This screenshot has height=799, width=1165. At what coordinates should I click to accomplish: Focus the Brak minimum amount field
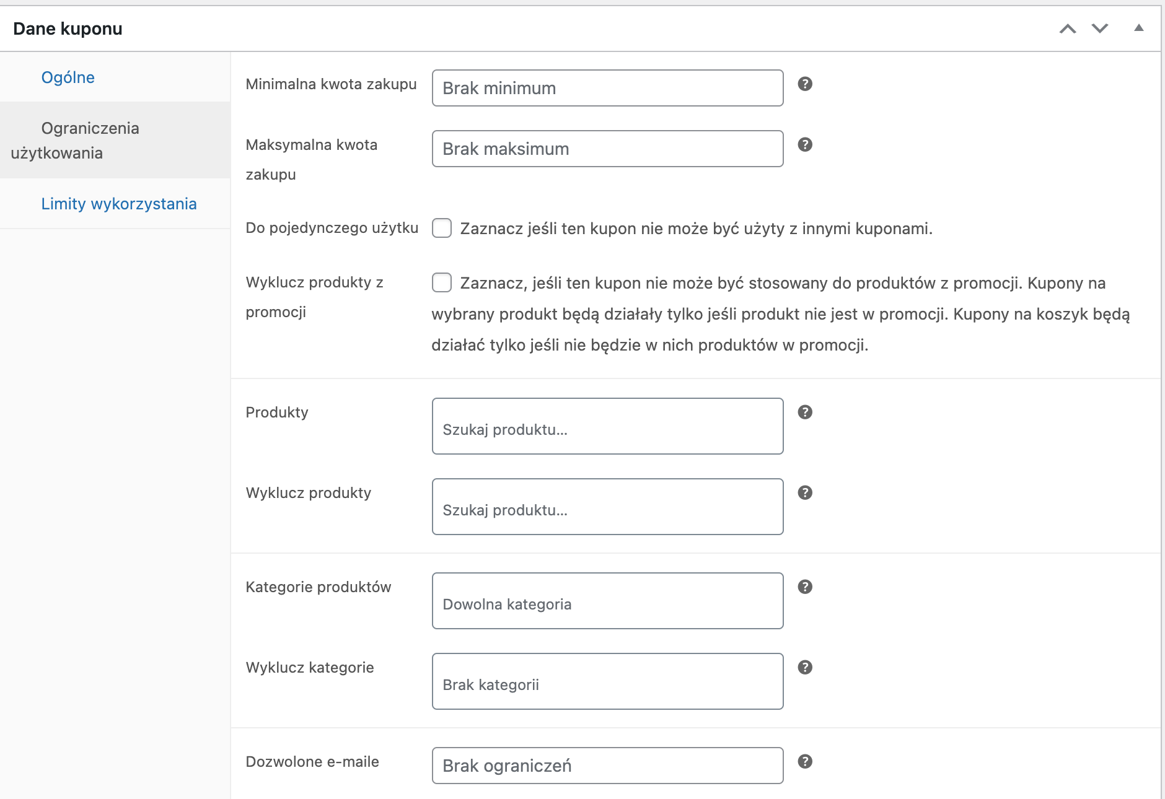pyautogui.click(x=607, y=88)
